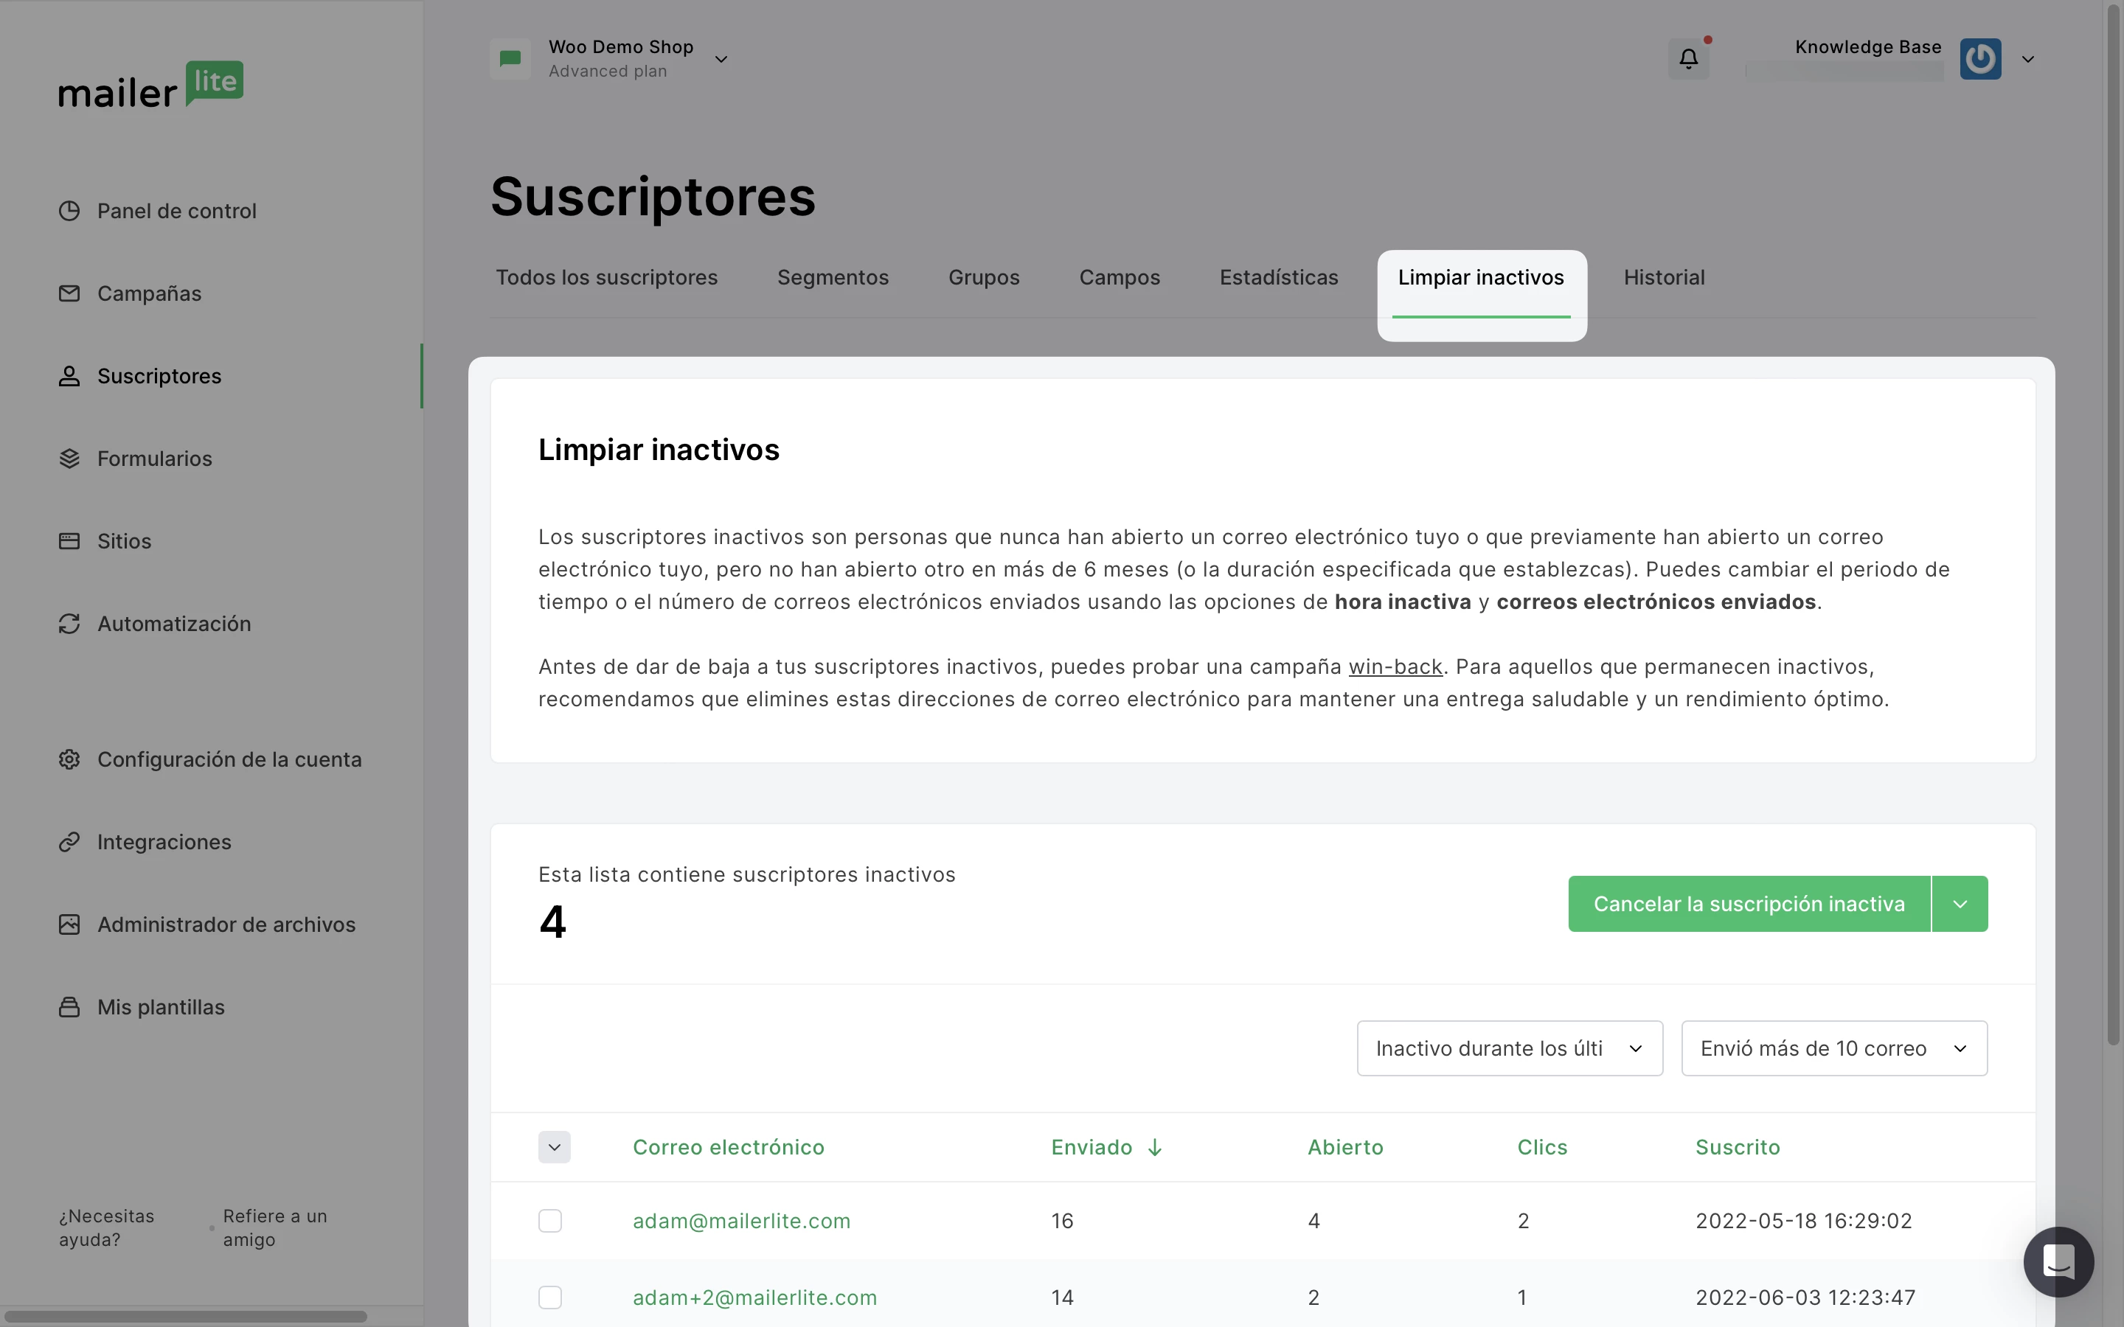Click the Automatización refresh icon
This screenshot has height=1327, width=2124.
(69, 623)
